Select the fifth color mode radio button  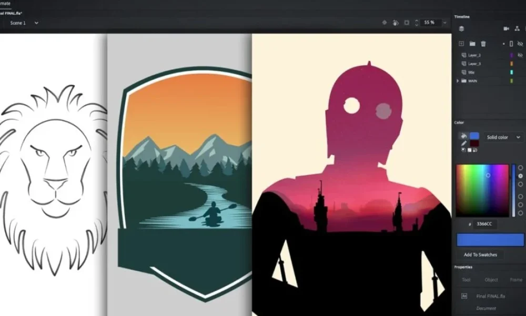[x=521, y=205]
